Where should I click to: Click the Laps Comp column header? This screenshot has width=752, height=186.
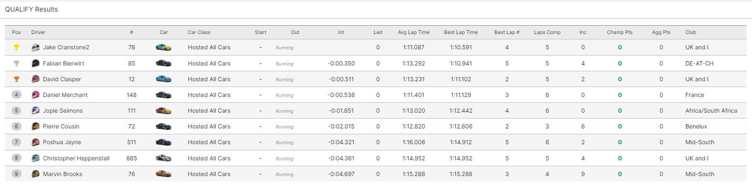[547, 32]
